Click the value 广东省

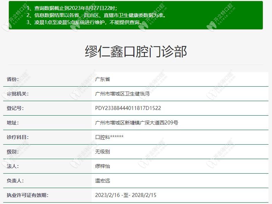click(103, 79)
